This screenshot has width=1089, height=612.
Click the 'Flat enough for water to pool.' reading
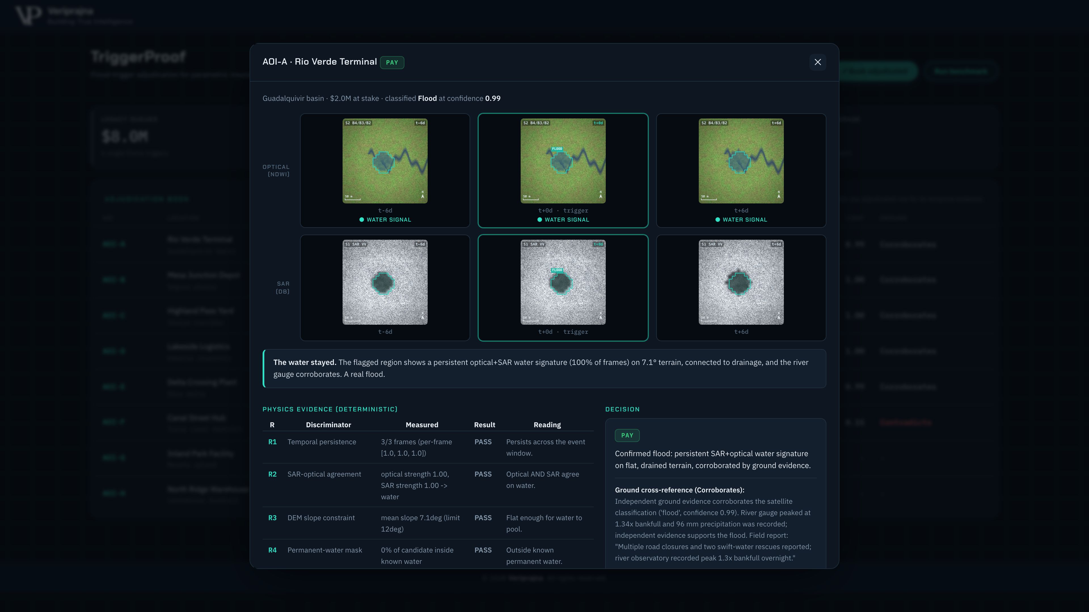click(x=544, y=523)
